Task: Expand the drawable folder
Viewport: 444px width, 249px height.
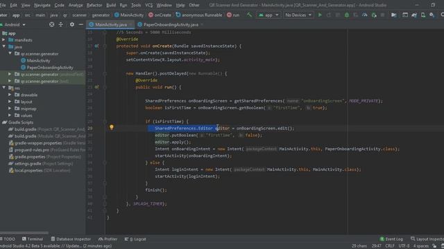Action: pyautogui.click(x=10, y=95)
